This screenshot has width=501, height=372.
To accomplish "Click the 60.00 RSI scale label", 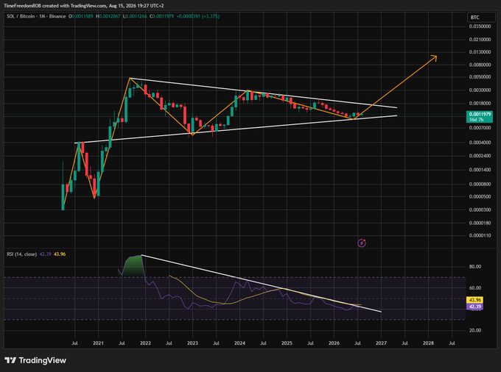I will [x=475, y=288].
